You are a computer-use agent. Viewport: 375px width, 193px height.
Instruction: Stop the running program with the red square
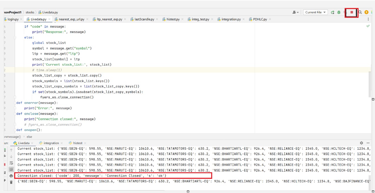352,12
